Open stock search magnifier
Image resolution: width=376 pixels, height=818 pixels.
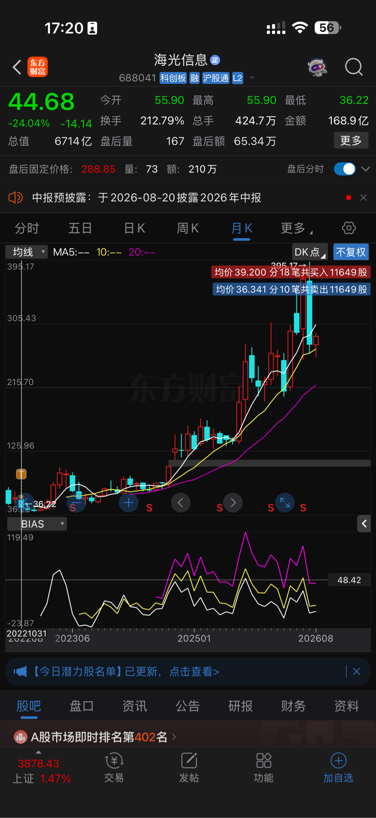(353, 67)
